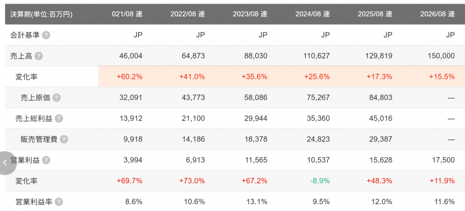Click the 決算期(単位:百万円) header cell
Screen dimensions: 465x211
pos(41,14)
